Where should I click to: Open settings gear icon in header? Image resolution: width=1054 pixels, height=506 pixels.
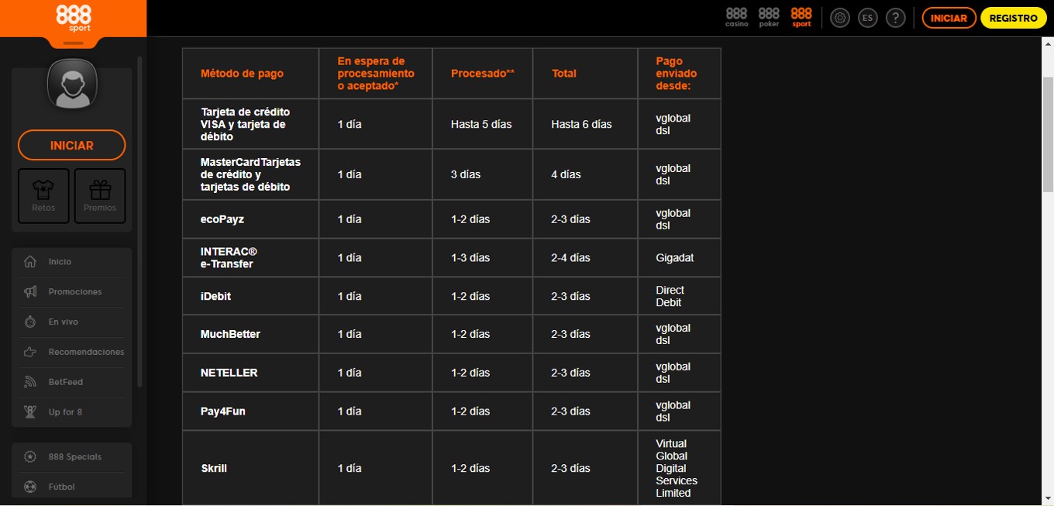tap(840, 18)
